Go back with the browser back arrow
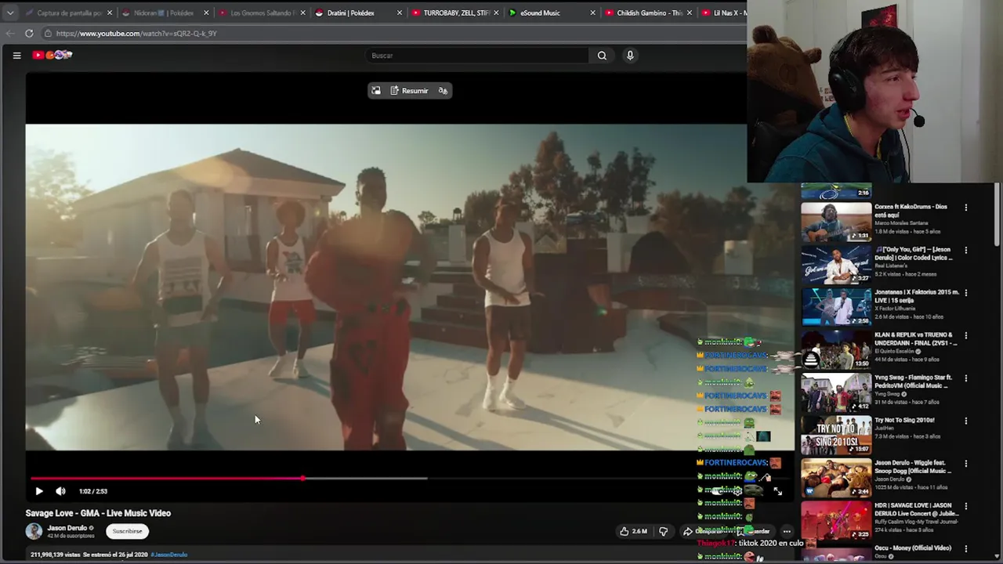1003x564 pixels. coord(10,33)
